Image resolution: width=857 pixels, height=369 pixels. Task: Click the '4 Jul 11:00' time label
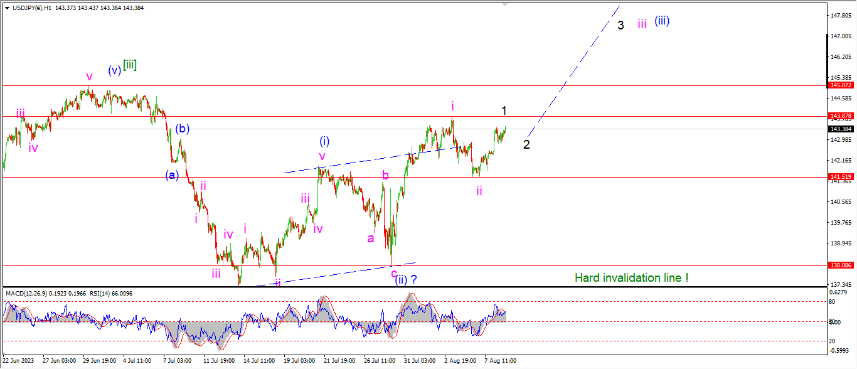[x=138, y=361]
